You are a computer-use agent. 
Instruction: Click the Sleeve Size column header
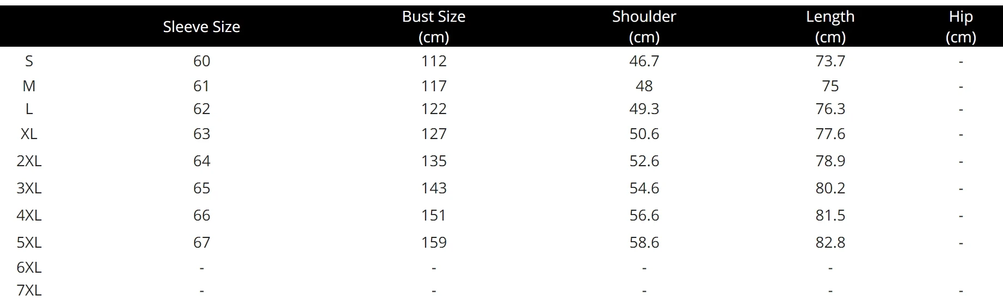point(201,27)
